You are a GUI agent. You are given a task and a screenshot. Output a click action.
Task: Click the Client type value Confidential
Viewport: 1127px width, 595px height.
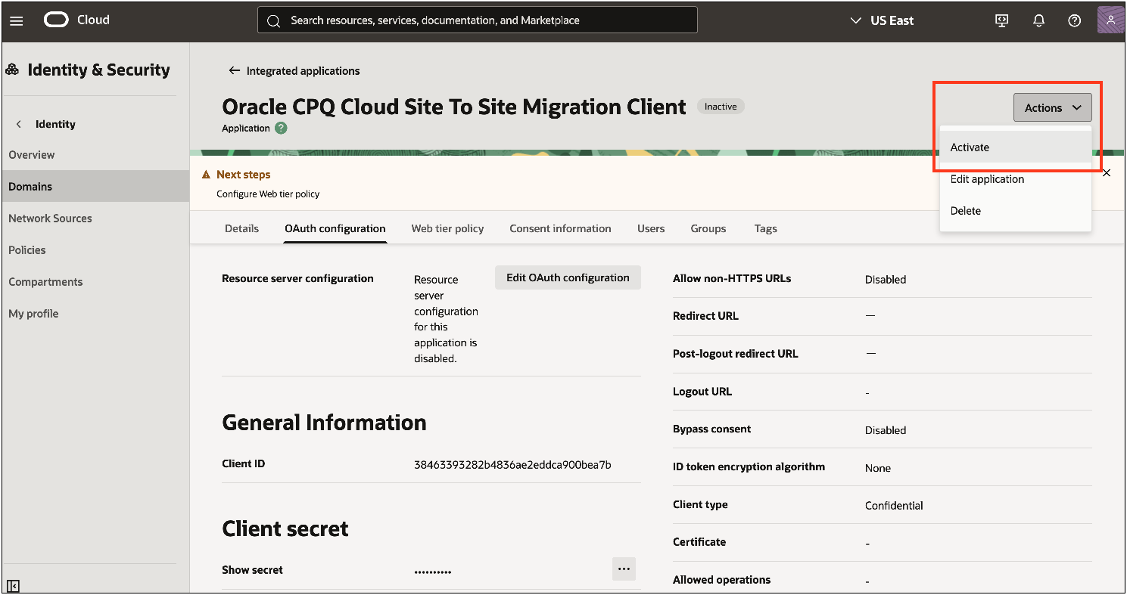894,506
